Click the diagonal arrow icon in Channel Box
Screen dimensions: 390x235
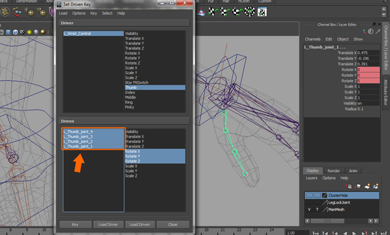tap(378, 31)
